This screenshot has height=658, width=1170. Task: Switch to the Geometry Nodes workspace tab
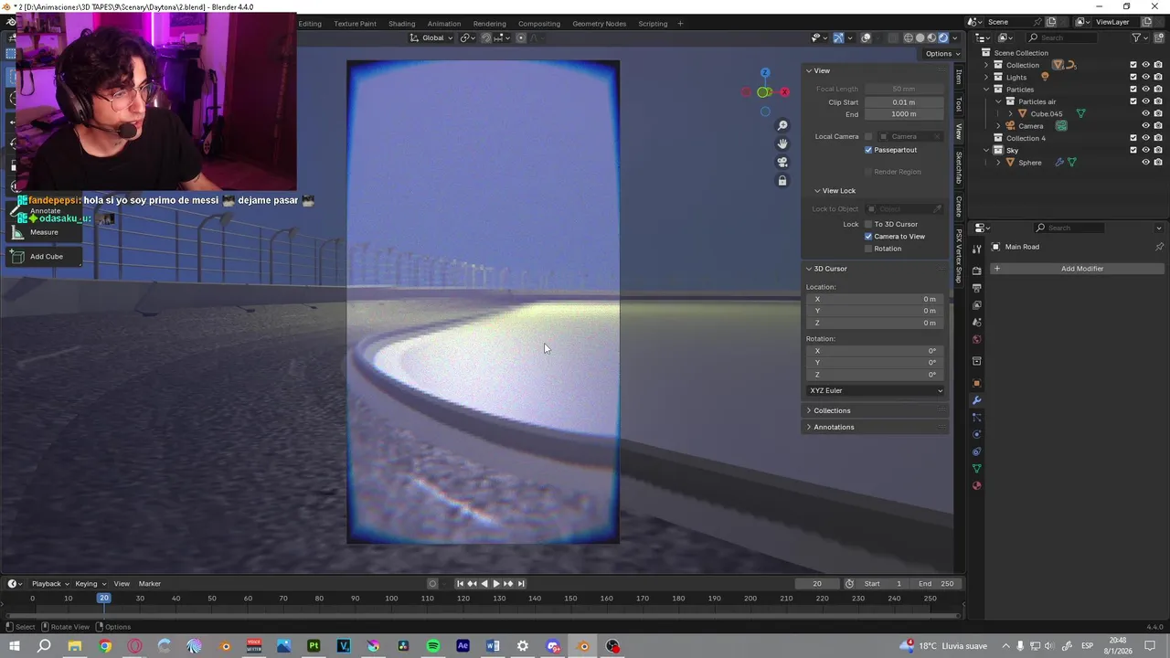coord(600,24)
